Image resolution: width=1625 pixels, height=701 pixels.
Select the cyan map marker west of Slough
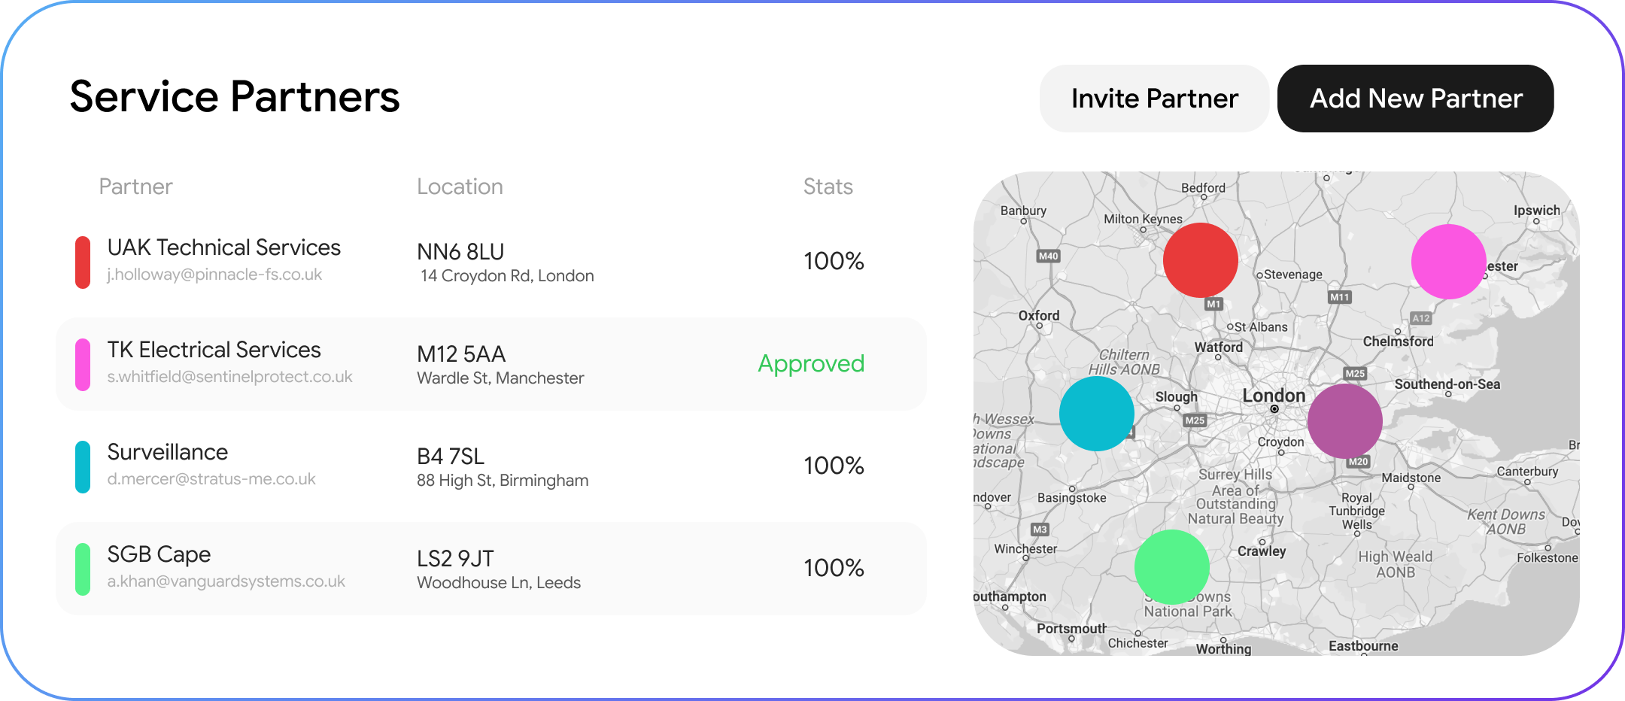[x=1097, y=414]
